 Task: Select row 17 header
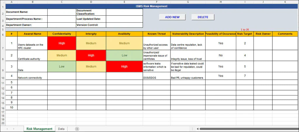[3, 112]
